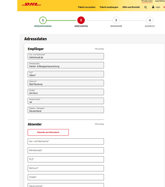Focus sender Adresszusatz field
The image size is (165, 187).
pyautogui.click(x=66, y=150)
